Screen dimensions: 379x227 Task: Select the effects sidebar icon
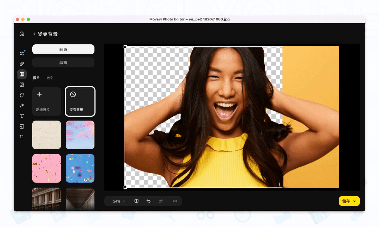pyautogui.click(x=22, y=84)
